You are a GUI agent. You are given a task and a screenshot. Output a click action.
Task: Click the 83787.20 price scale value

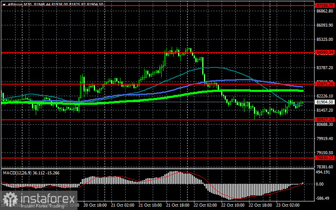point(325,67)
